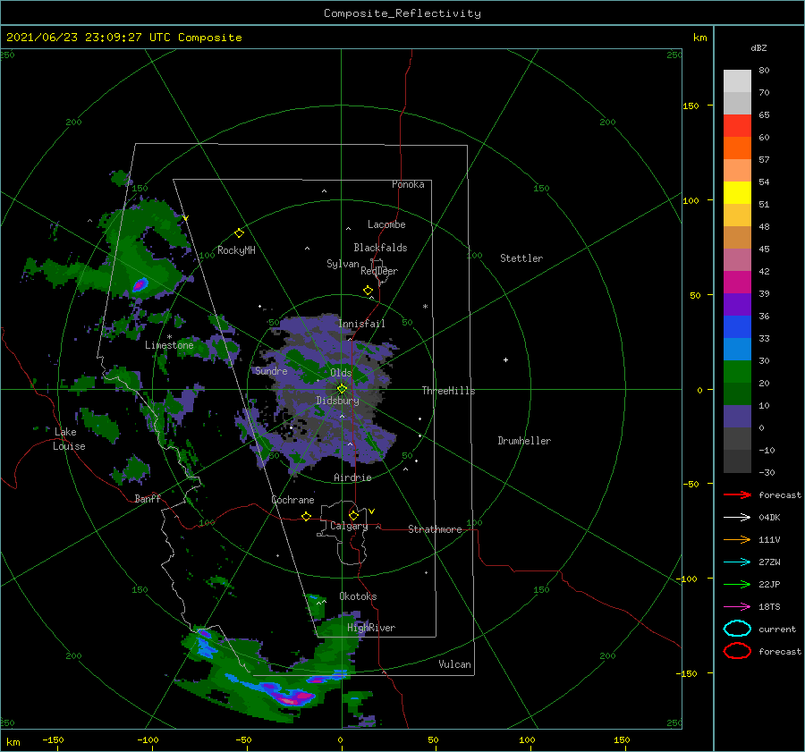The image size is (805, 752).
Task: Click the Didsbury label
Action: point(338,401)
